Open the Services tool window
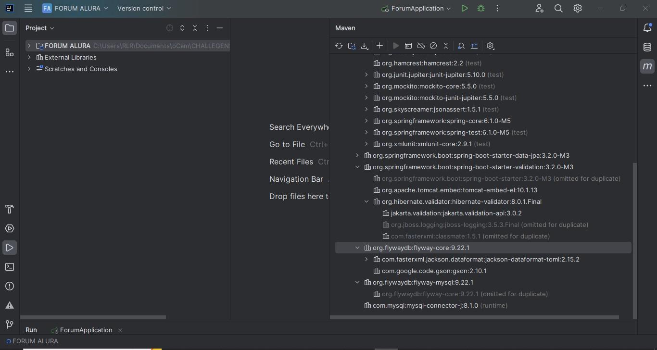 10,228
